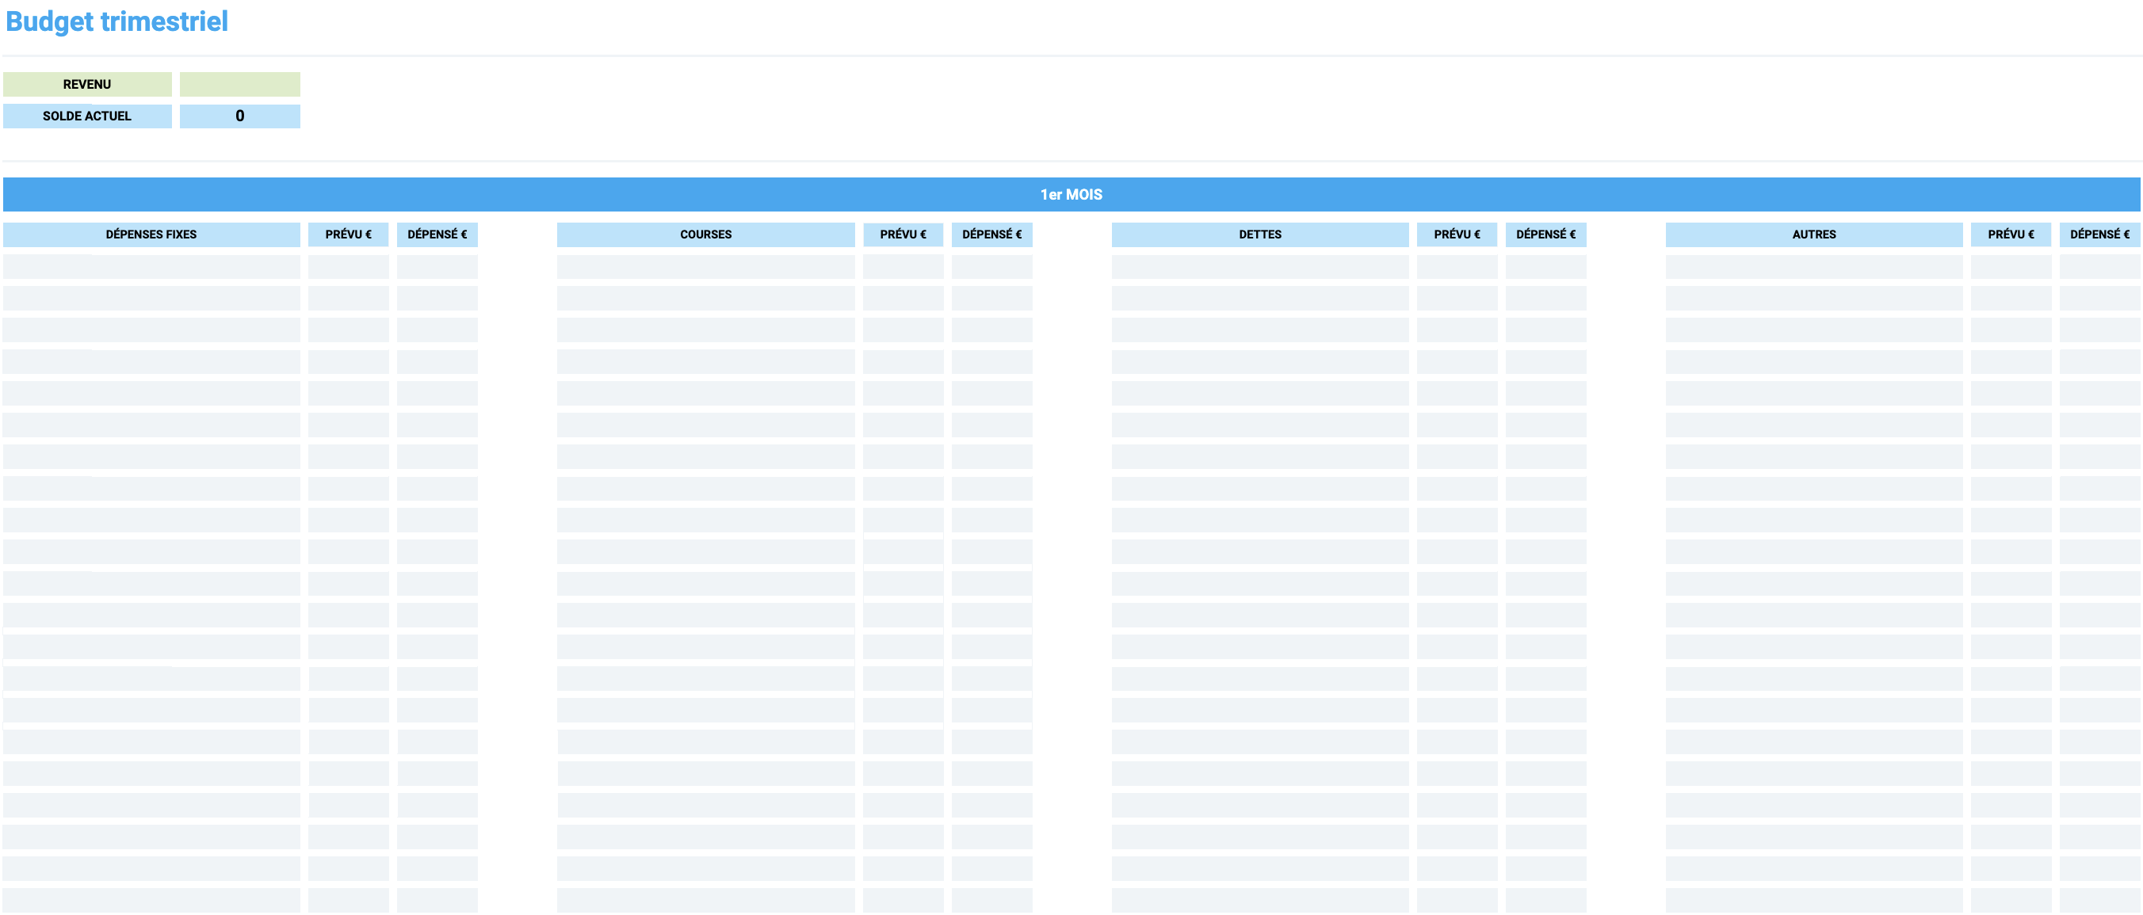The height and width of the screenshot is (915, 2143).
Task: Click the AUTRES column header
Action: click(x=1814, y=234)
